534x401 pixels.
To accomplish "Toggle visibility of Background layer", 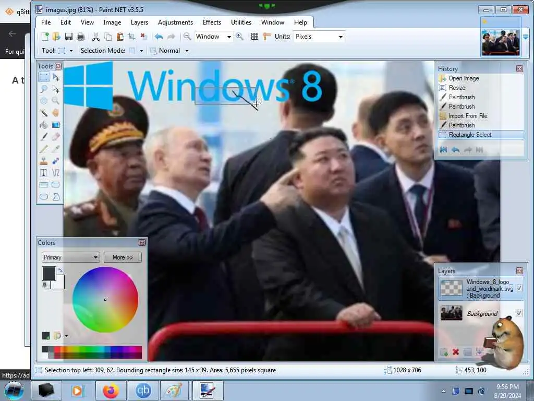I will (519, 313).
